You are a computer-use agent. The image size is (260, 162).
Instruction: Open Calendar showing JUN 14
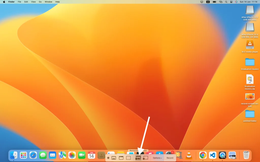pyautogui.click(x=91, y=155)
